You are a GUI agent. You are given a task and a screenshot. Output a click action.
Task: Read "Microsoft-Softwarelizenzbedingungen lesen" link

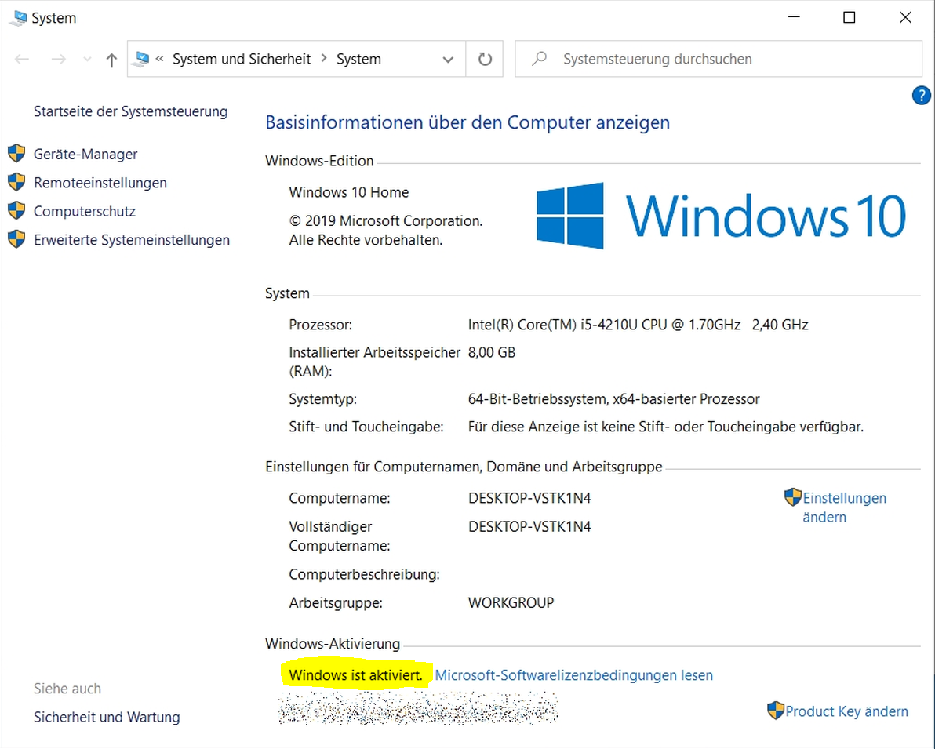573,675
